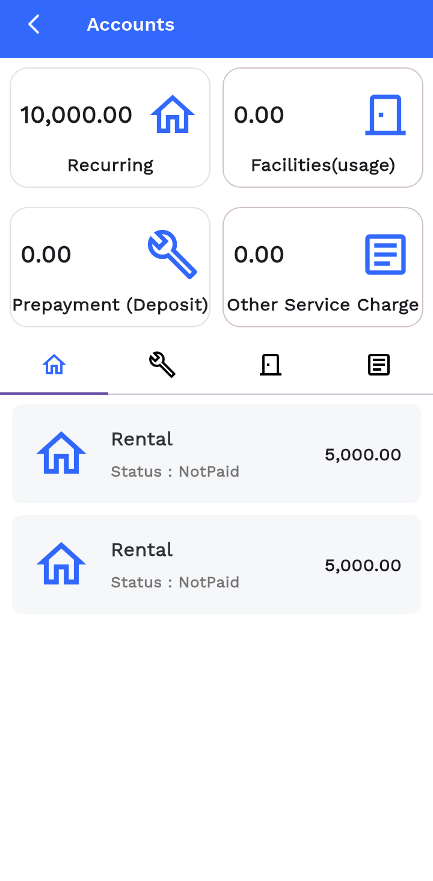Click the 5,000.00 amount on first Rental

363,455
